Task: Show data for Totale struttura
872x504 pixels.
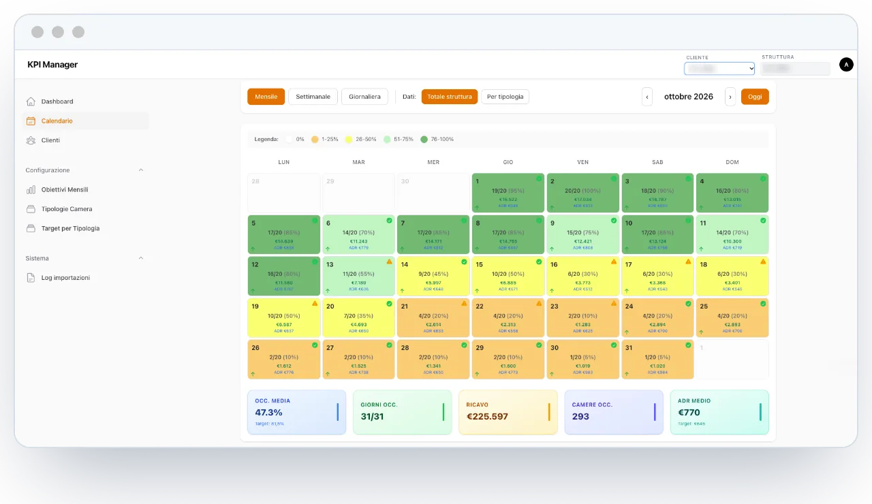Action: point(450,97)
